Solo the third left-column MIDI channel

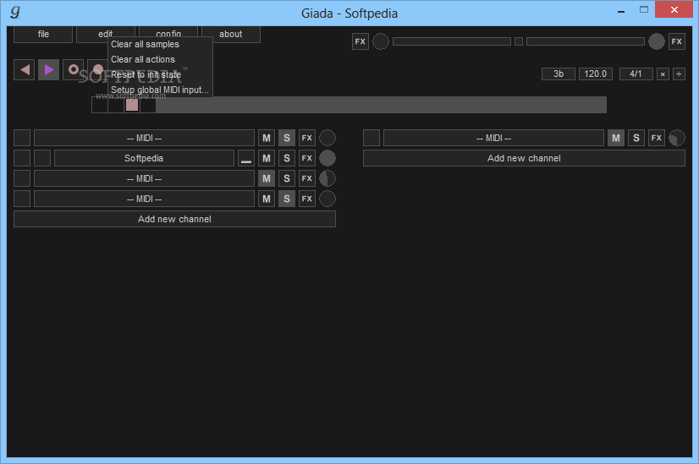click(287, 178)
